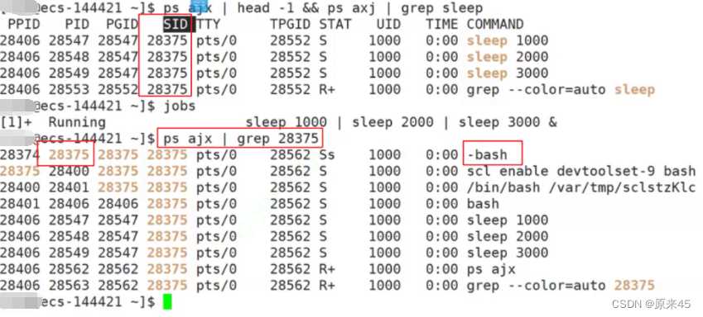
Task: Click the 'Ss' status of -bash row
Action: click(x=327, y=154)
